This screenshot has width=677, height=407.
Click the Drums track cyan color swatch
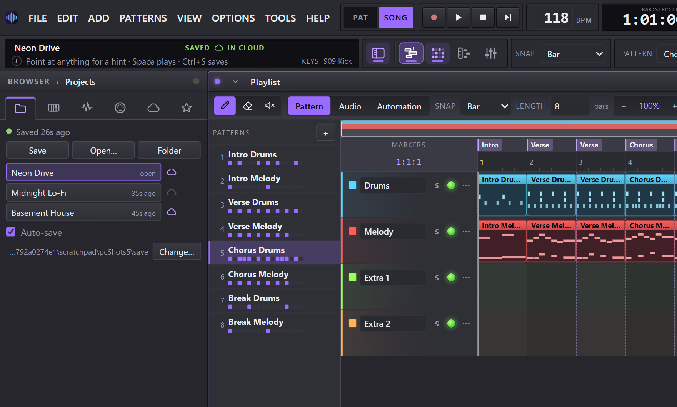tap(352, 185)
